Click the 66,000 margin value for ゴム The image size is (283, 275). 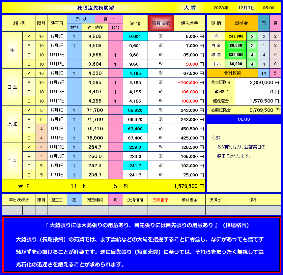pos(236,64)
